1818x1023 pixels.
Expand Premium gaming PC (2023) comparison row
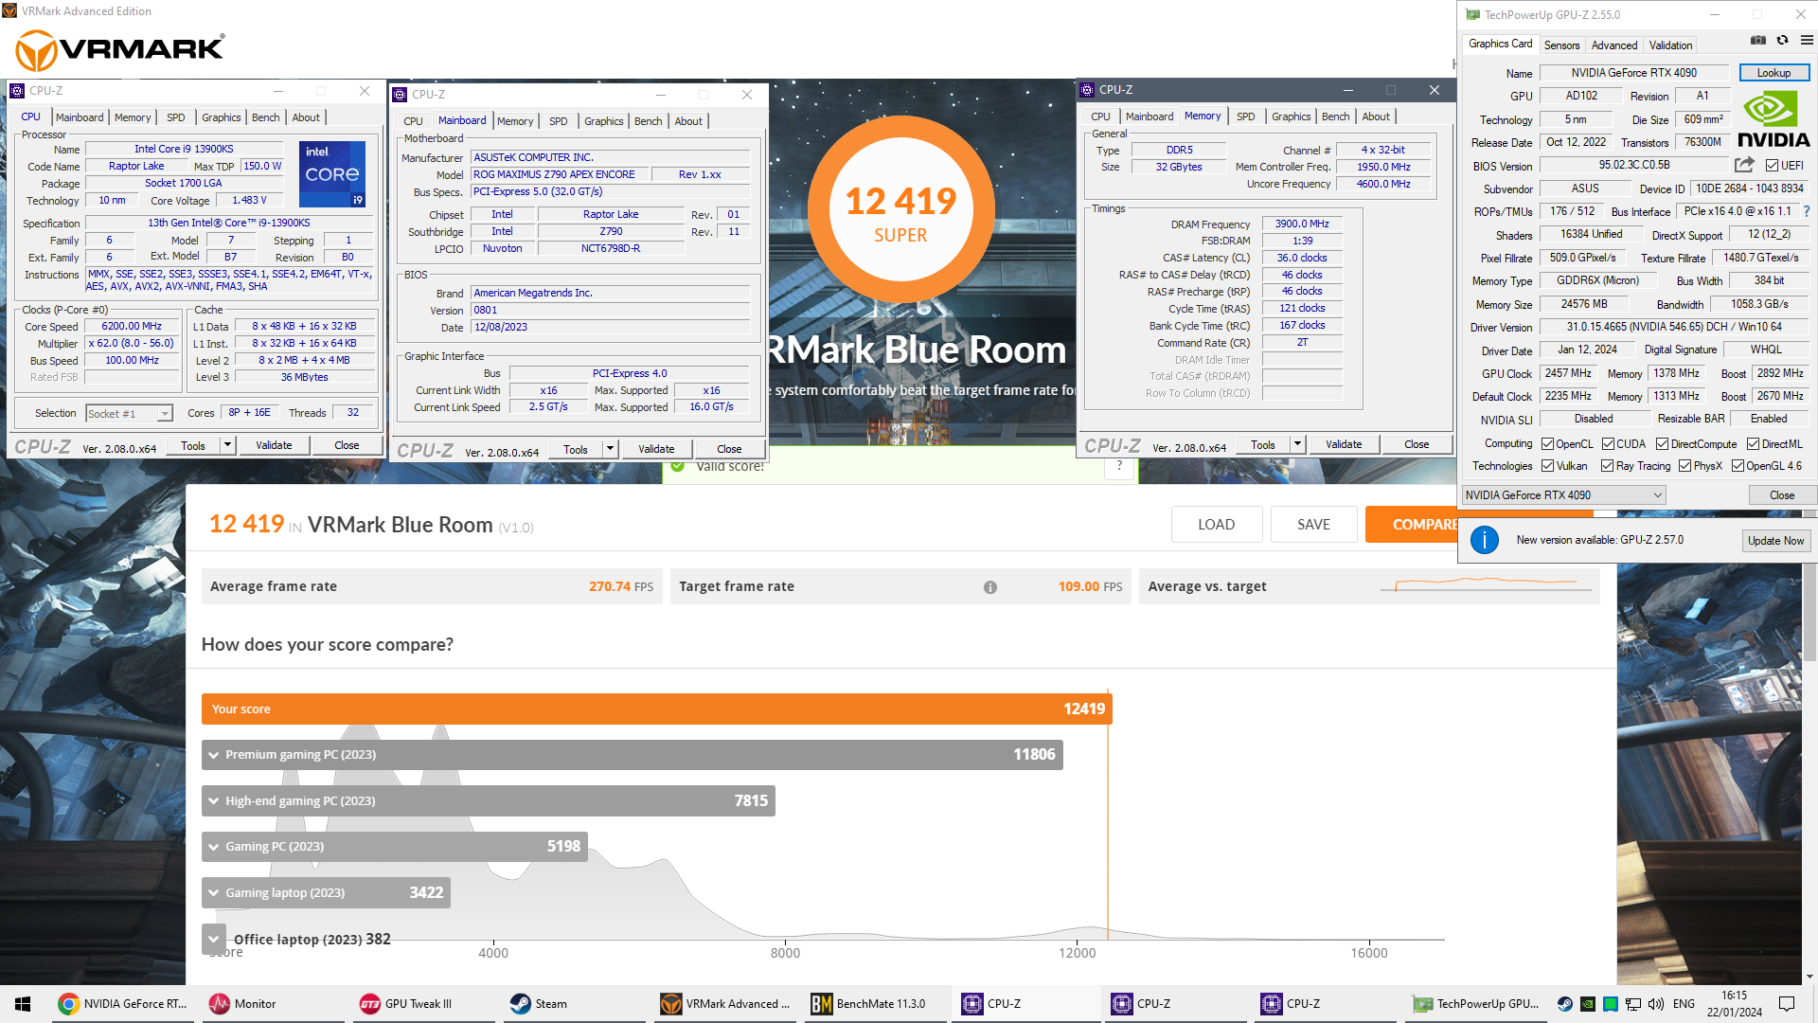pos(214,755)
